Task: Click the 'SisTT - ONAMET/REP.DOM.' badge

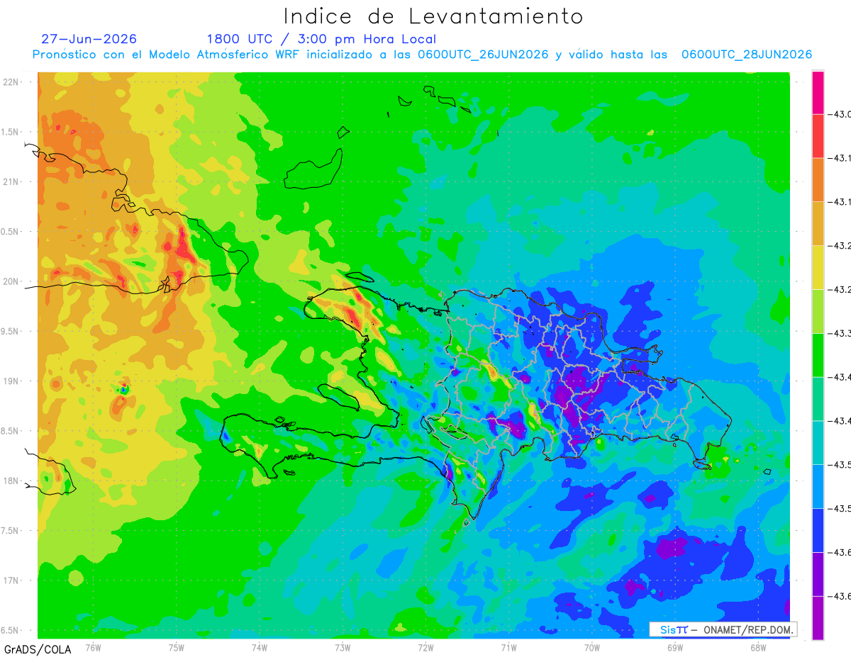Action: (x=723, y=629)
